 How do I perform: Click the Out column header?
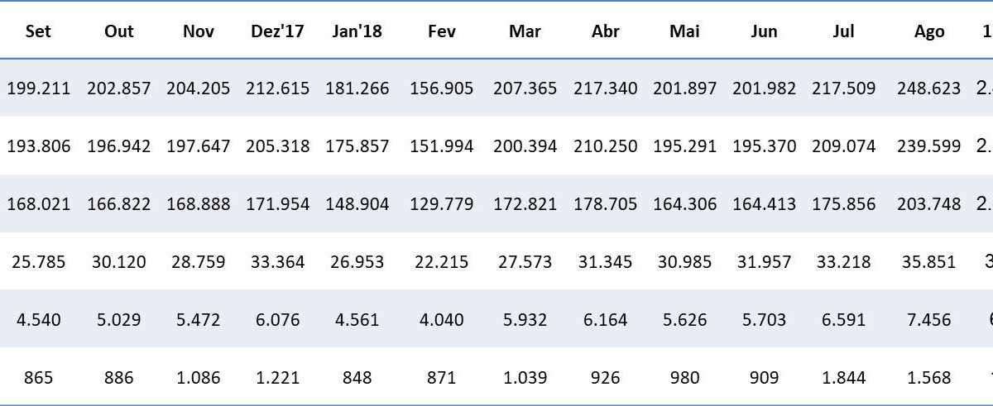click(x=119, y=31)
